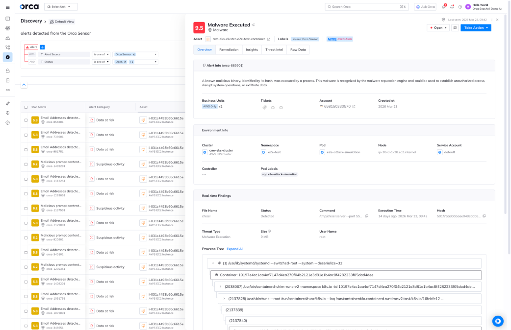Copy the Alert Info orca-889901 ID
Image resolution: width=511 pixels, height=330 pixels.
click(204, 66)
